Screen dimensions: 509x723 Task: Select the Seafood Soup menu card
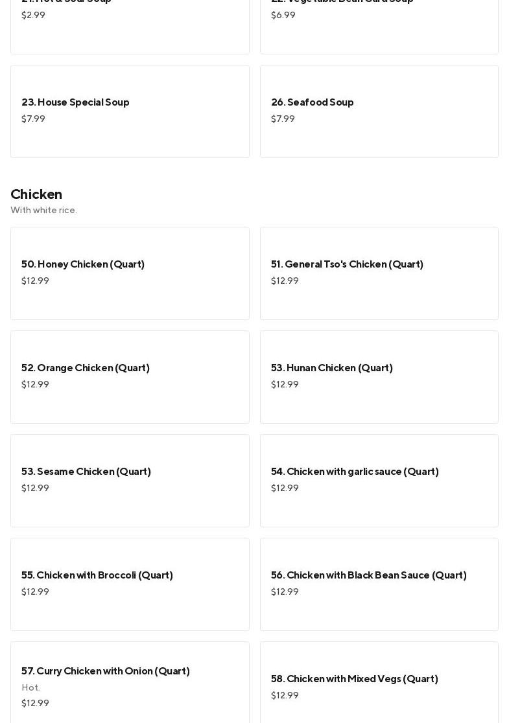[379, 111]
